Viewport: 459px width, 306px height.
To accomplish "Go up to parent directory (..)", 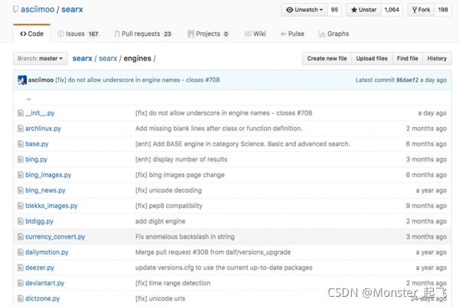I will 29,99.
